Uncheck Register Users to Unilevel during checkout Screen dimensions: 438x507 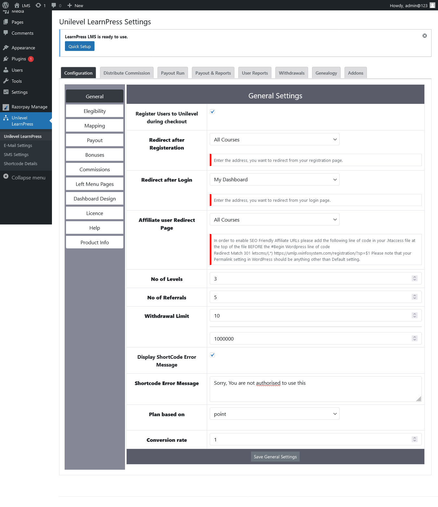click(x=212, y=111)
